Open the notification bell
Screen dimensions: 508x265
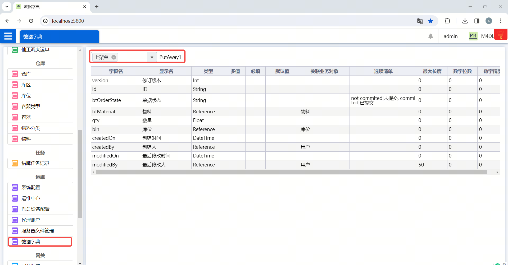pyautogui.click(x=430, y=36)
